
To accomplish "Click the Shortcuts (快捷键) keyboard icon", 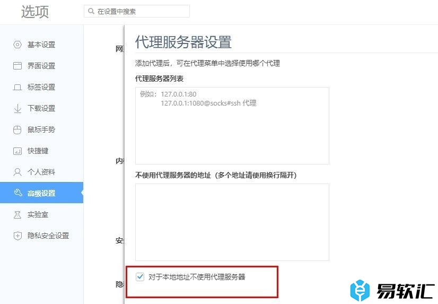I will [17, 151].
